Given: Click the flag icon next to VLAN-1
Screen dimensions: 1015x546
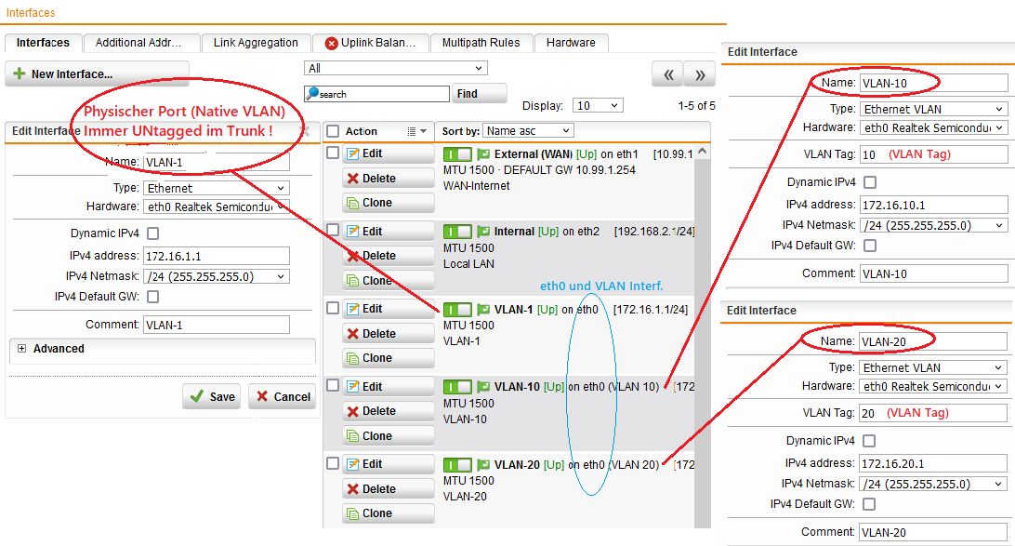Looking at the screenshot, I should [483, 309].
